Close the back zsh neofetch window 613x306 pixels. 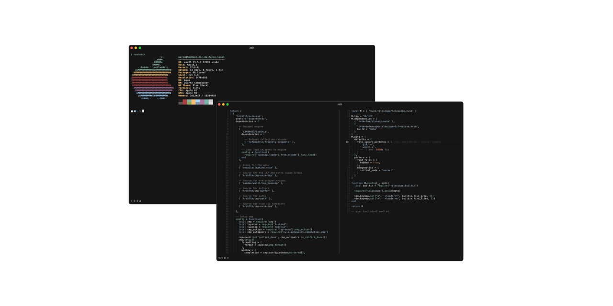click(132, 48)
